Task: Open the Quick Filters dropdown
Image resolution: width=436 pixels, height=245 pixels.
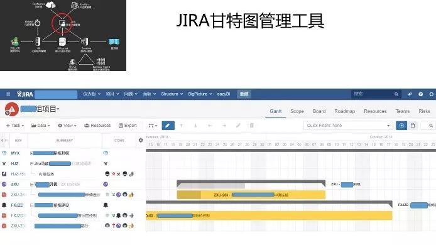Action: 348,126
